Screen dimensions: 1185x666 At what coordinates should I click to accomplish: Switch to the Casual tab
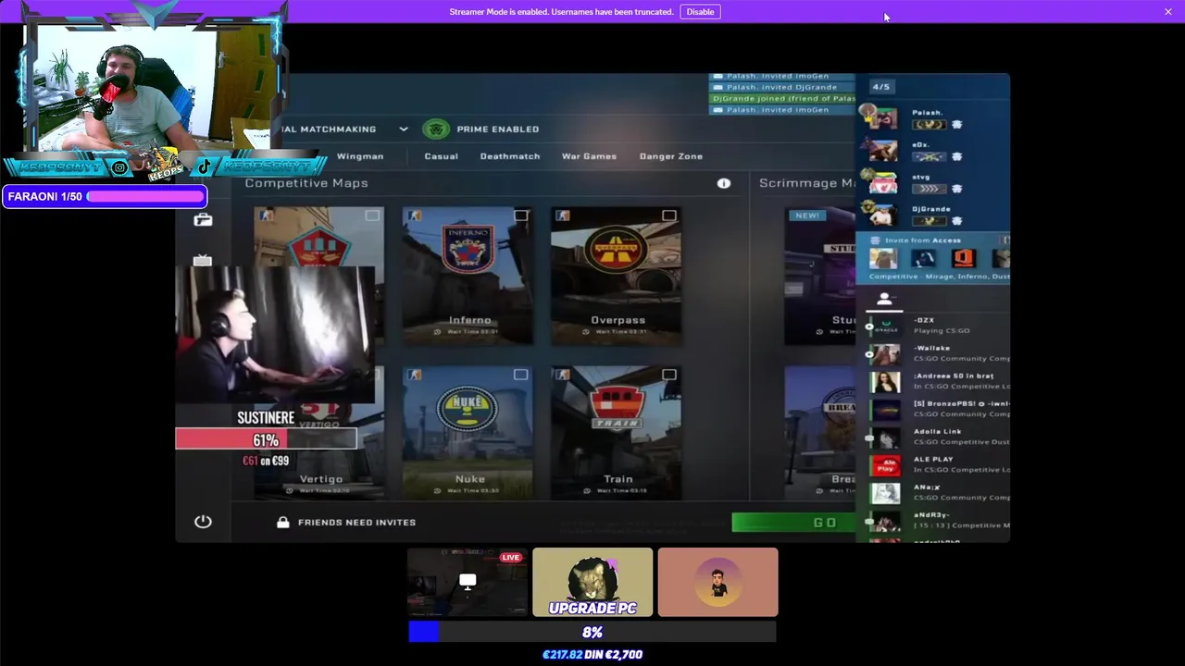[x=441, y=156]
